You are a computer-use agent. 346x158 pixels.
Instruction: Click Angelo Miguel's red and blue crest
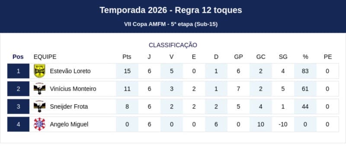[x=39, y=124]
